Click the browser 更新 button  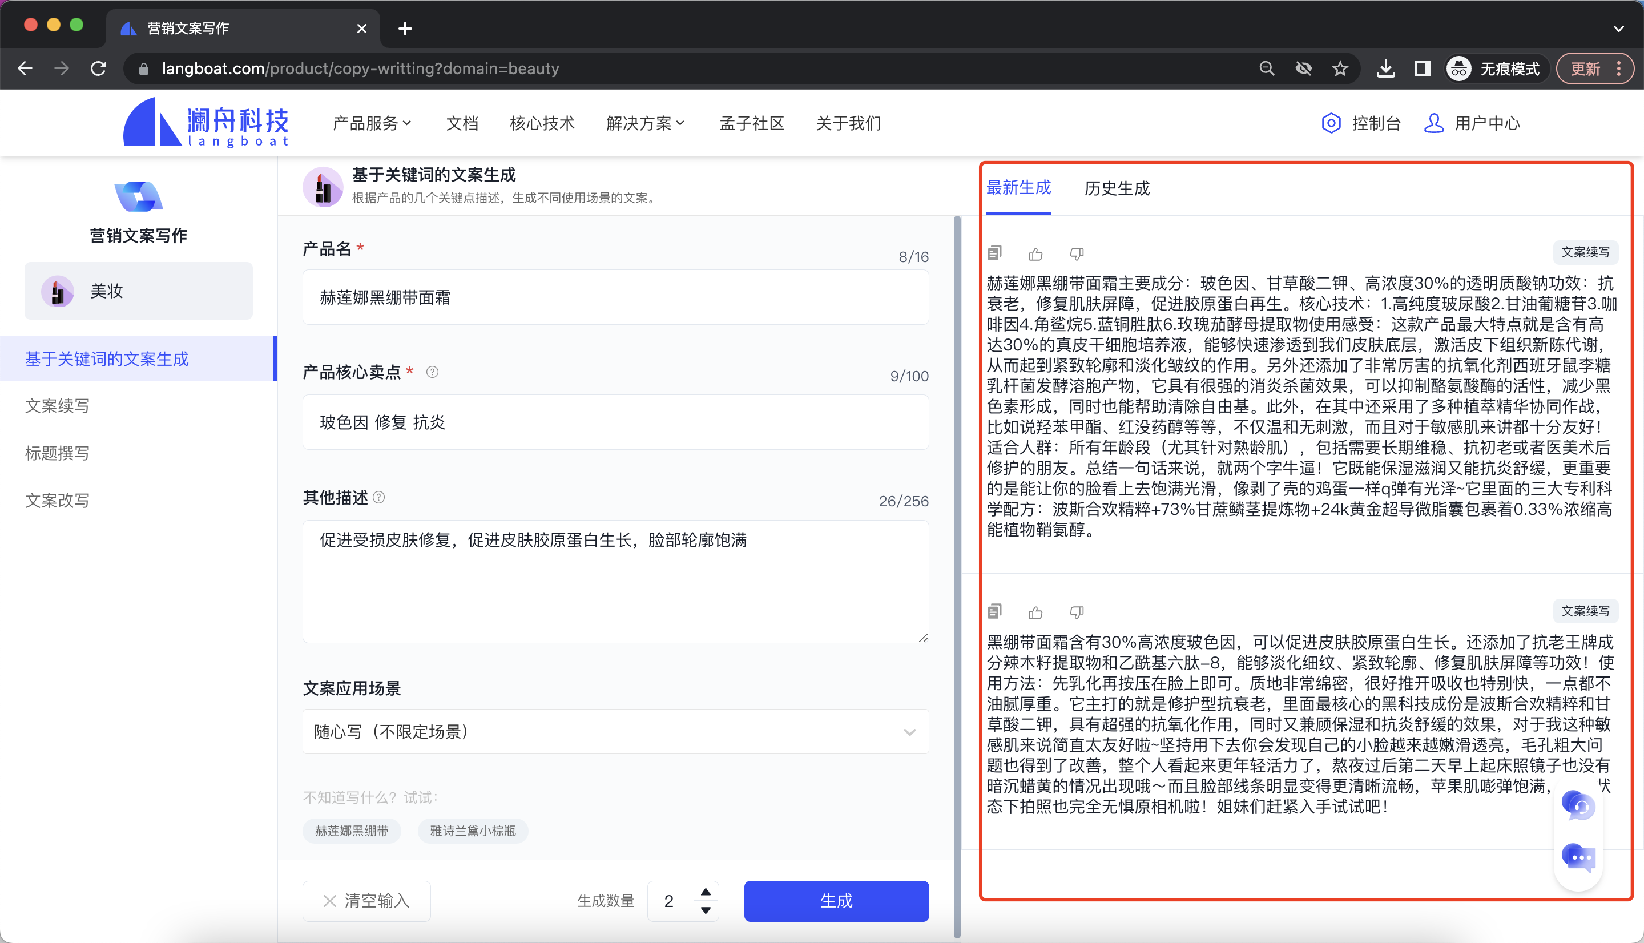coord(1594,68)
